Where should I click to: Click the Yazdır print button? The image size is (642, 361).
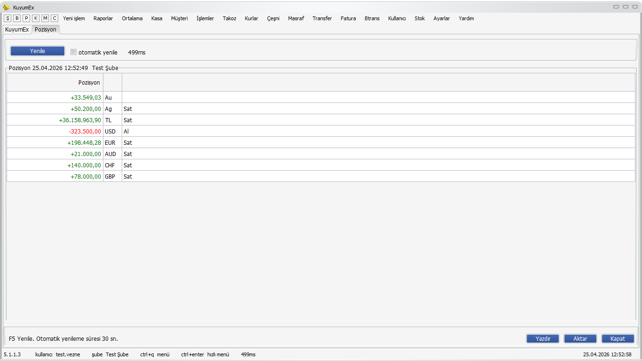click(x=542, y=339)
